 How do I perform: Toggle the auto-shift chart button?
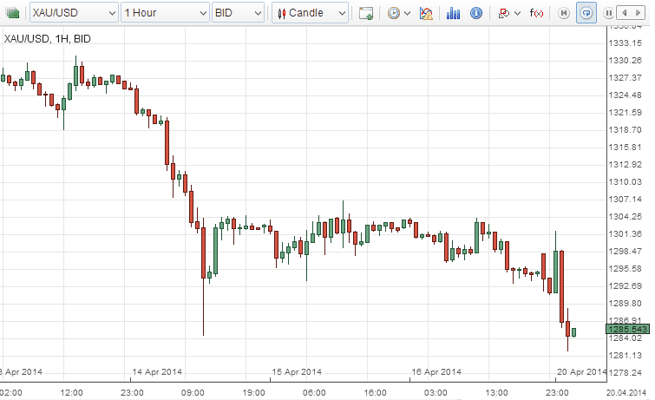586,13
